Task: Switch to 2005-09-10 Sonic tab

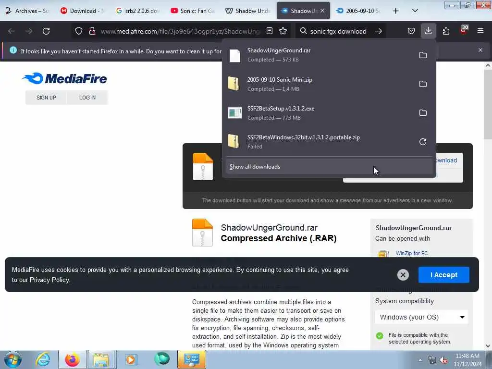Action: 358,11
